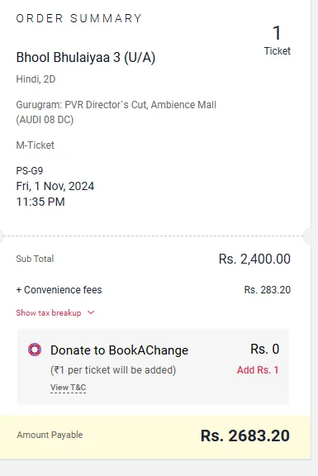Click the Sub Total Rs. 2,400.00 amount
Screen dimensions: 318x476
pyautogui.click(x=254, y=259)
